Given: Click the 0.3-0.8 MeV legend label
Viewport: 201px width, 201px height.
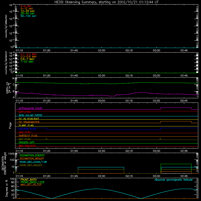Looking at the screenshot, I should coord(29,57).
